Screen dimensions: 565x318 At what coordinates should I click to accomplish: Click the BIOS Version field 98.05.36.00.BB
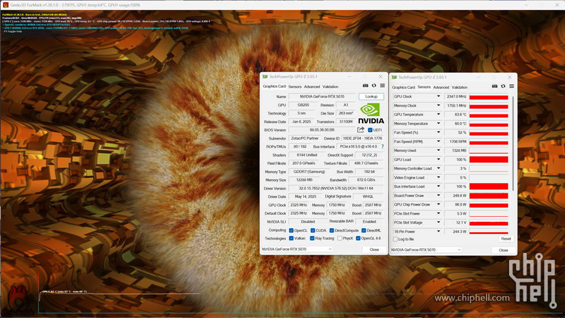[x=322, y=130]
